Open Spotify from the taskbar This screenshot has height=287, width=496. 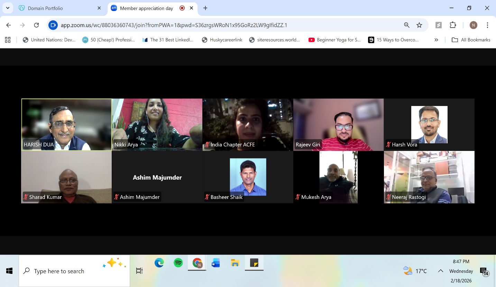click(x=178, y=263)
